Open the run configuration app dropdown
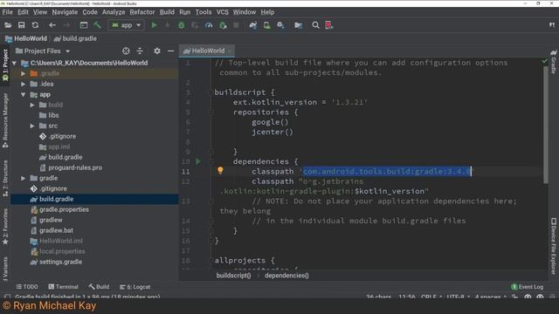This screenshot has width=559, height=314. pyautogui.click(x=126, y=25)
